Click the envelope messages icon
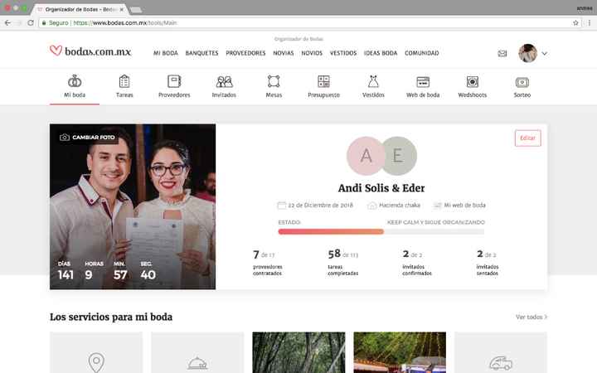Image resolution: width=597 pixels, height=373 pixels. (x=502, y=53)
